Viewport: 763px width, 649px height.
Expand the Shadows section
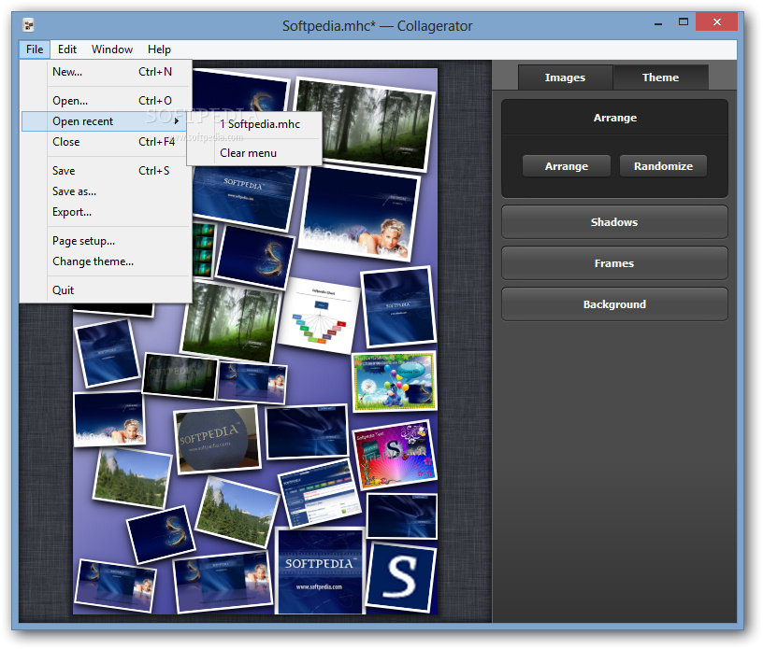click(614, 222)
